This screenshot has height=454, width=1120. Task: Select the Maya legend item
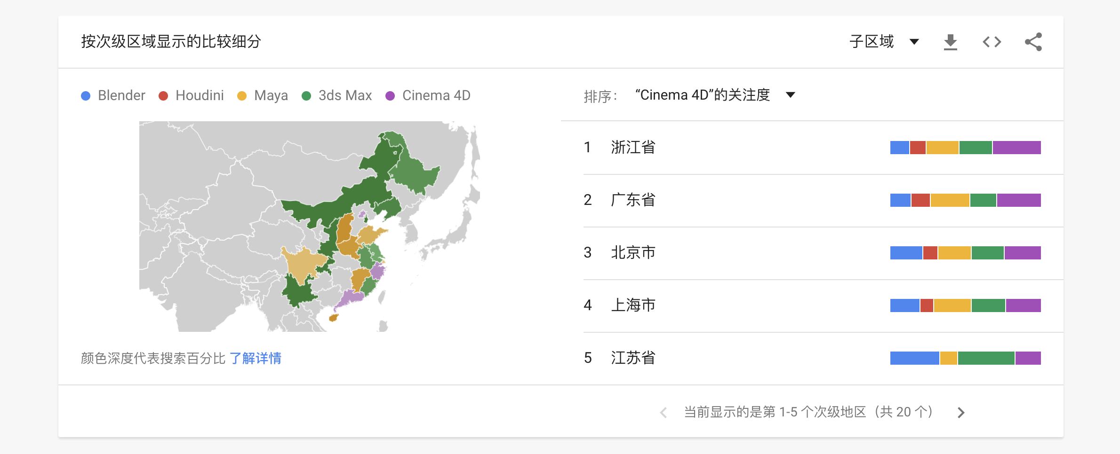click(x=263, y=95)
